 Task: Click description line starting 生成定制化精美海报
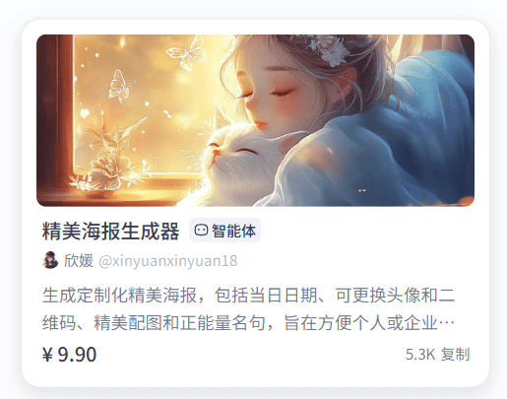[x=249, y=295]
